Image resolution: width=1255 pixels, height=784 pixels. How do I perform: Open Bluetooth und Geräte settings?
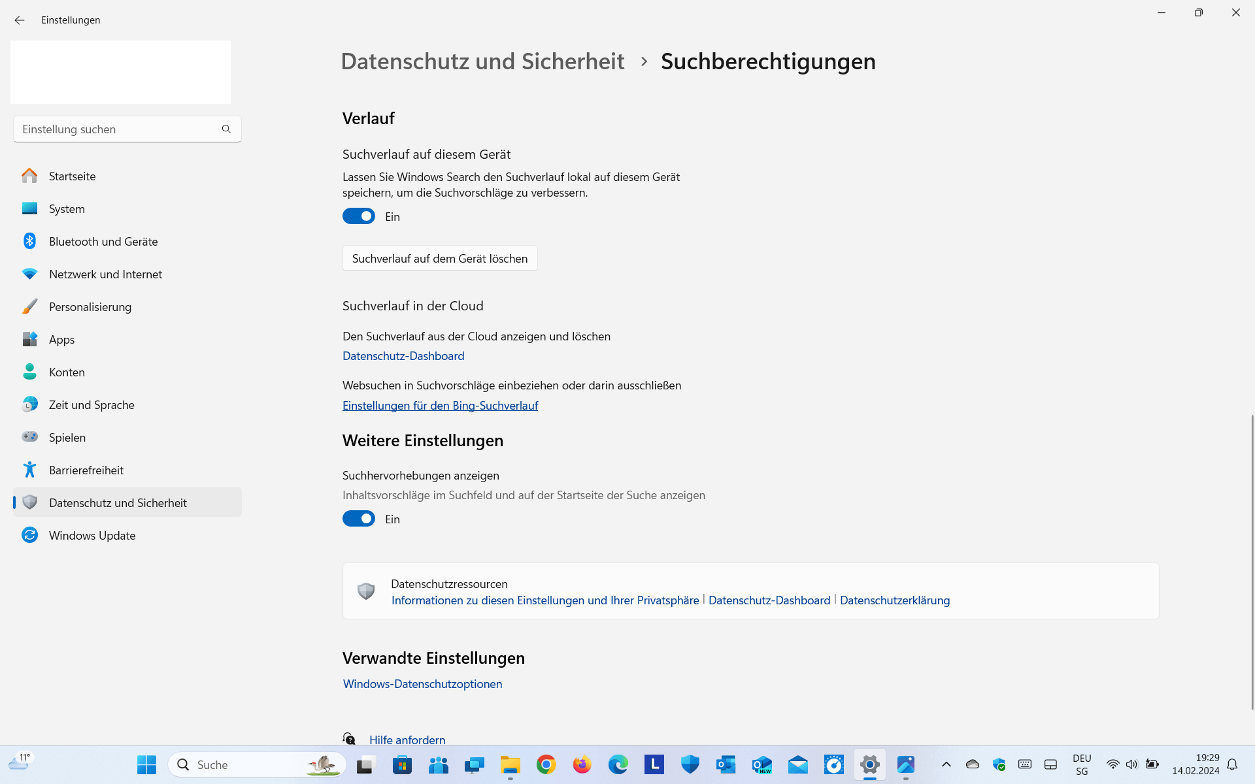point(103,242)
